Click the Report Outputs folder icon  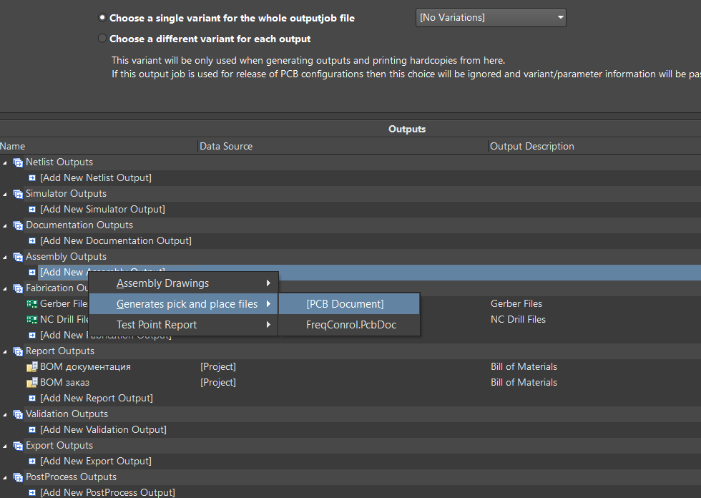click(x=18, y=352)
